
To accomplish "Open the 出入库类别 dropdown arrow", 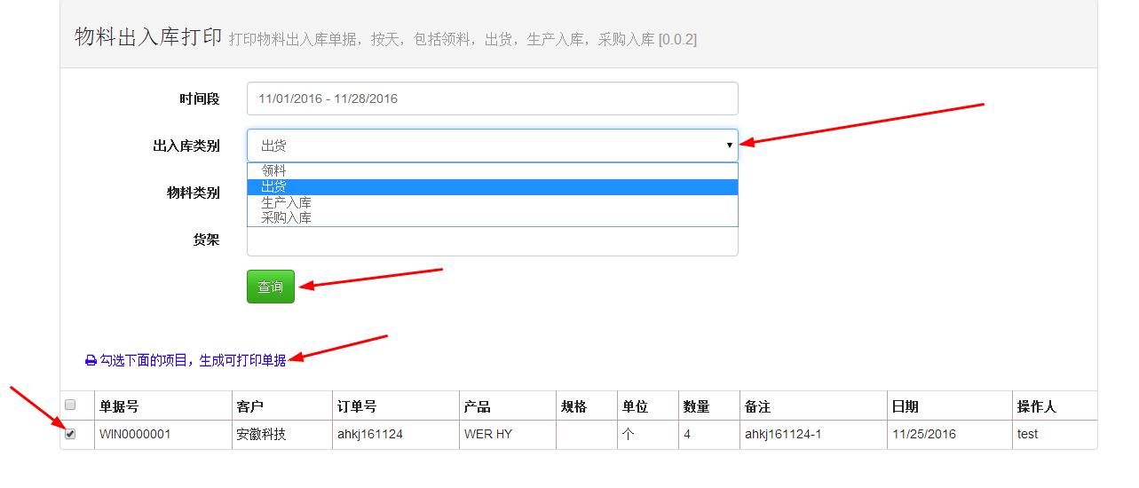I will tap(729, 146).
